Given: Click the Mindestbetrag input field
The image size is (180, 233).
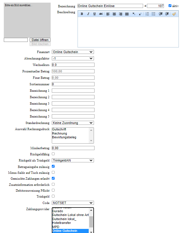Looking at the screenshot, I should pos(73,148).
